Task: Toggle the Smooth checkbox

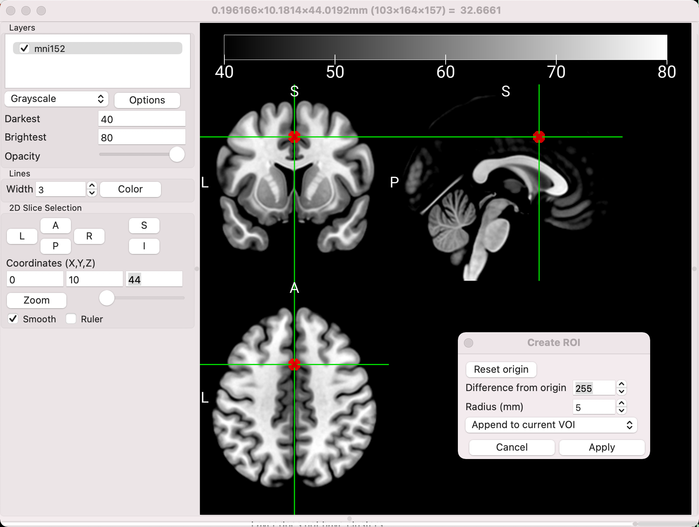Action: pos(13,319)
